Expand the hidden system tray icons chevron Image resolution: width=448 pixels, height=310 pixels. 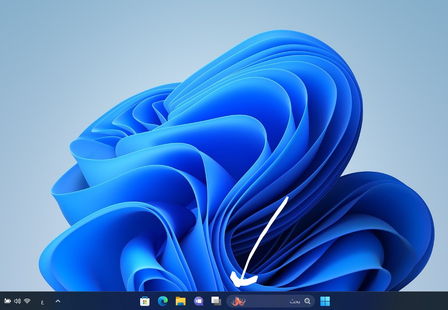58,301
